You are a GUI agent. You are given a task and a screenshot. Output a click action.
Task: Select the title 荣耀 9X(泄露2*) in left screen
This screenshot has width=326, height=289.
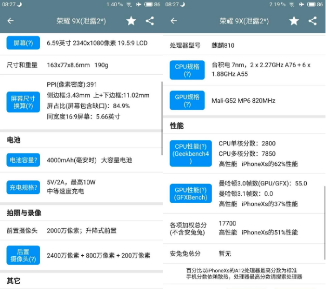[x=81, y=21]
